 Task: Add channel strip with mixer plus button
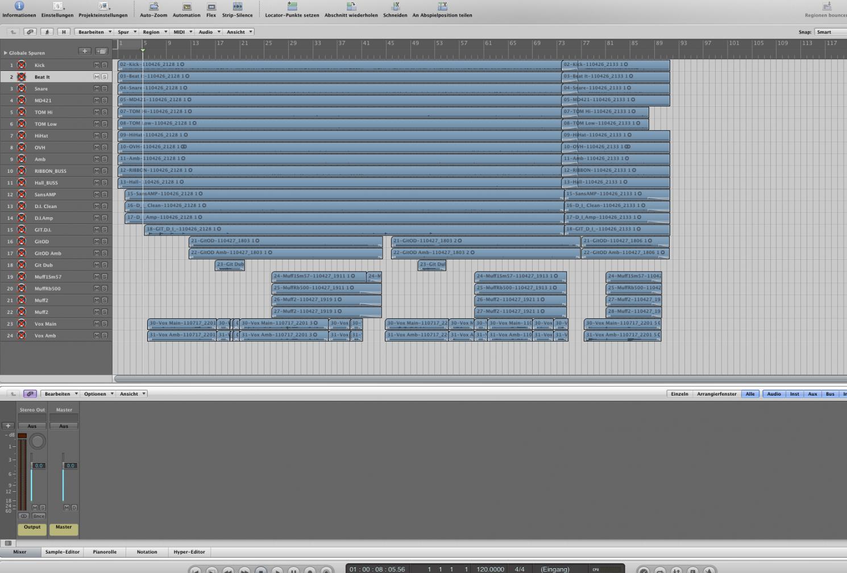tap(8, 426)
